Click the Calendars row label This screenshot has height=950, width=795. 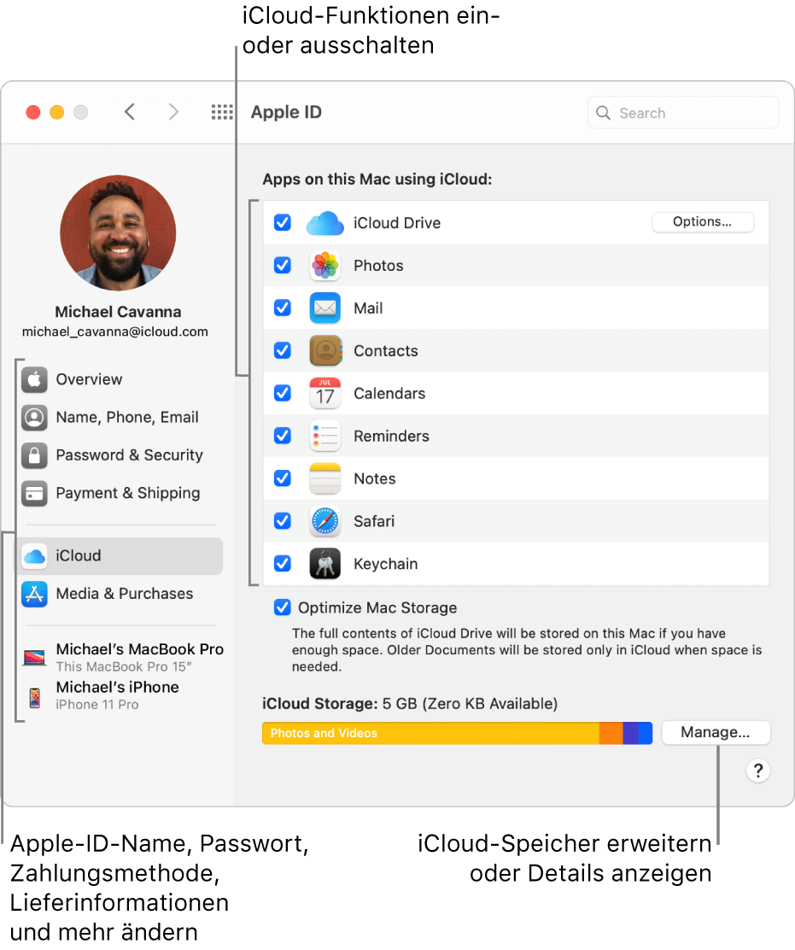[x=389, y=393]
